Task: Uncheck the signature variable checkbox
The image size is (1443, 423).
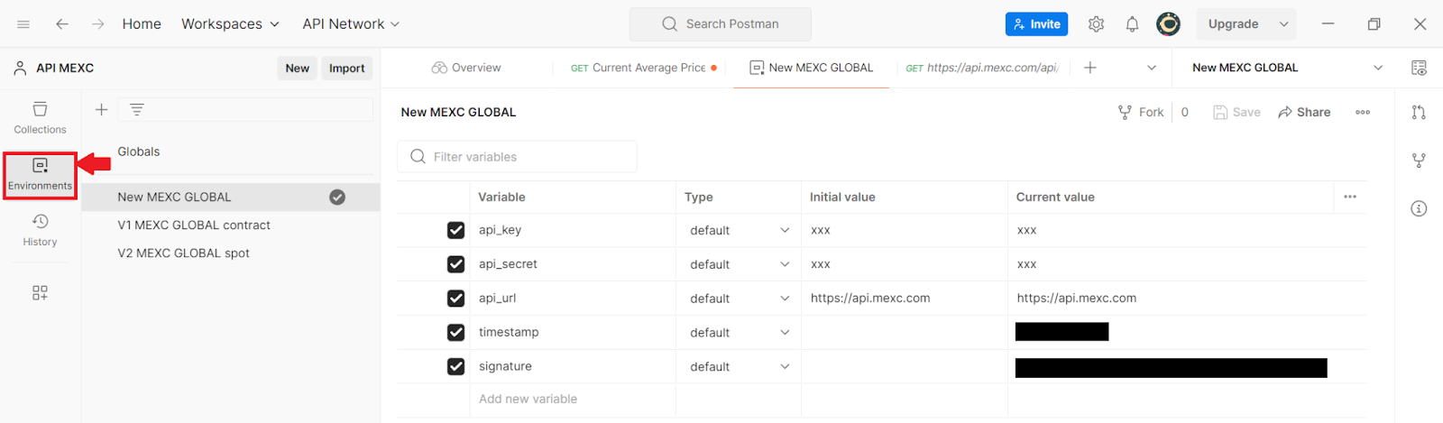Action: click(455, 366)
